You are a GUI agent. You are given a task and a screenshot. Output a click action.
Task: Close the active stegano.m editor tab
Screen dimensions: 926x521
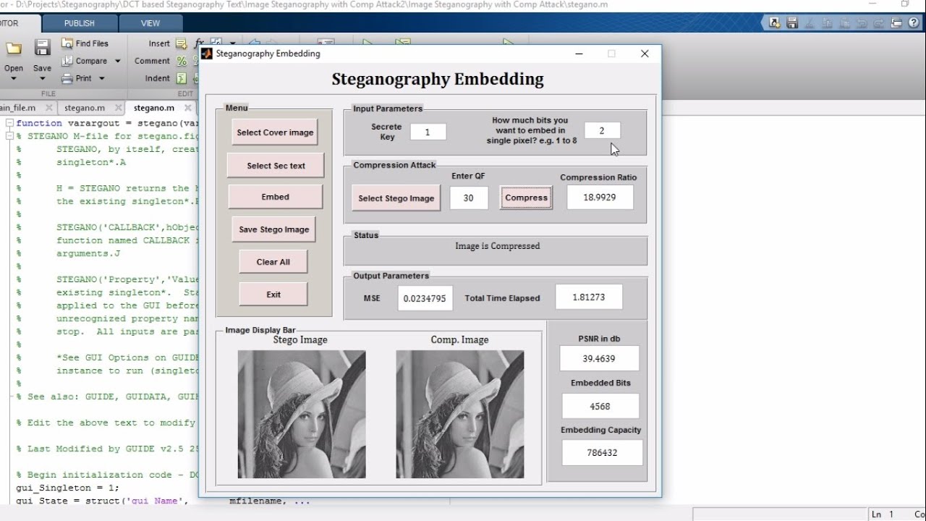[188, 108]
